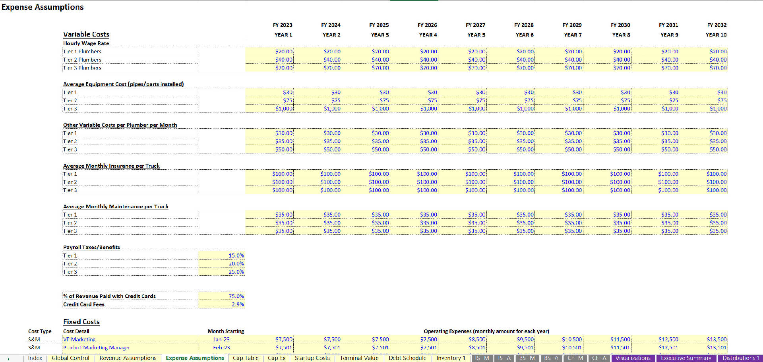Edit Tier 2 payroll tax rate 20.0%
Viewport: 763px width, 362px height.
221,263
